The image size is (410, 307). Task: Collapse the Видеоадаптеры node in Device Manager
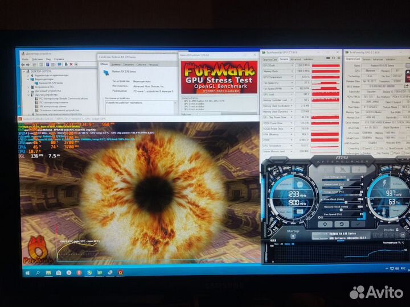[28, 79]
